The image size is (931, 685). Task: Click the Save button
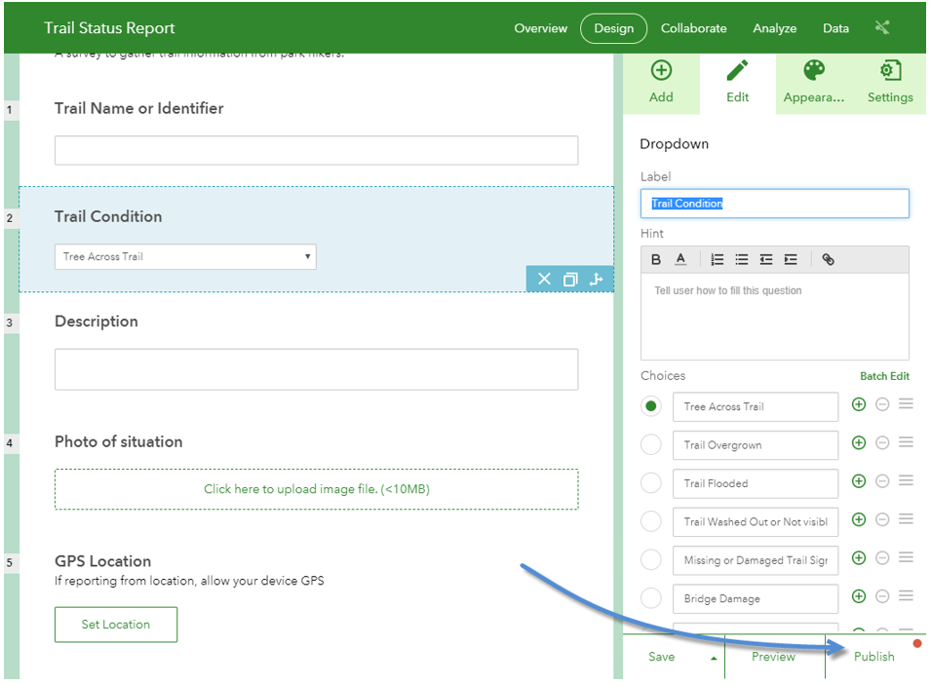[661, 657]
